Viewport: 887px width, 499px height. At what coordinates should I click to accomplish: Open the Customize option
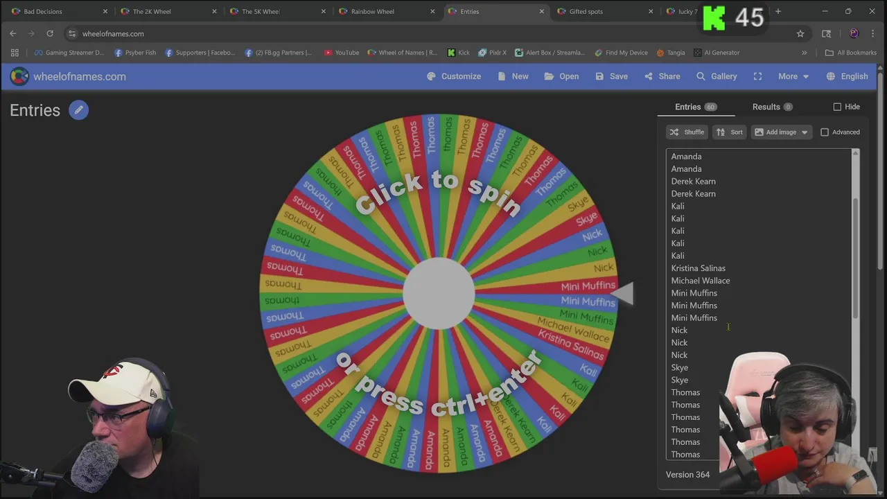click(x=454, y=76)
